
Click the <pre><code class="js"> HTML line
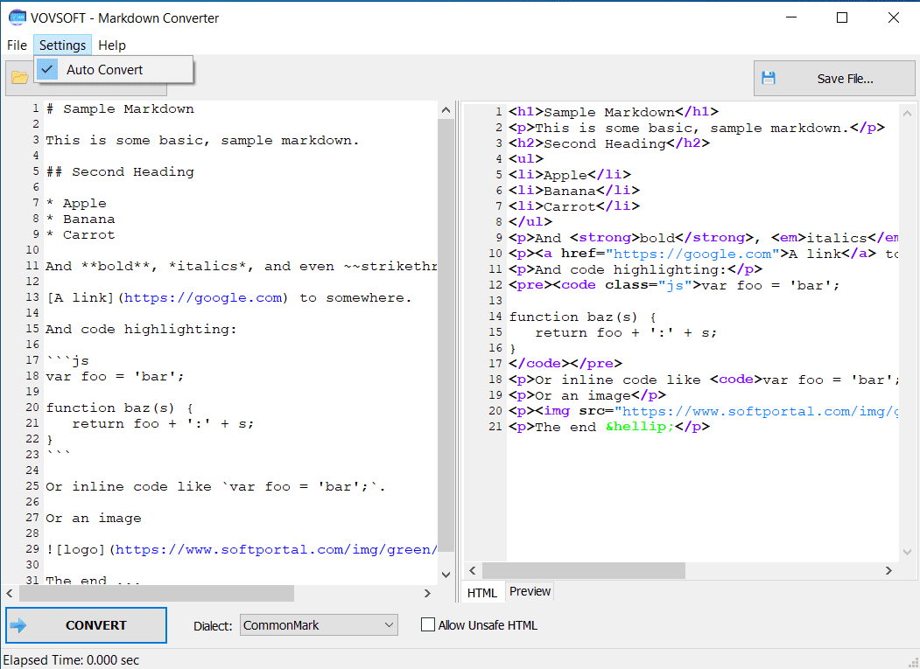[x=674, y=286]
